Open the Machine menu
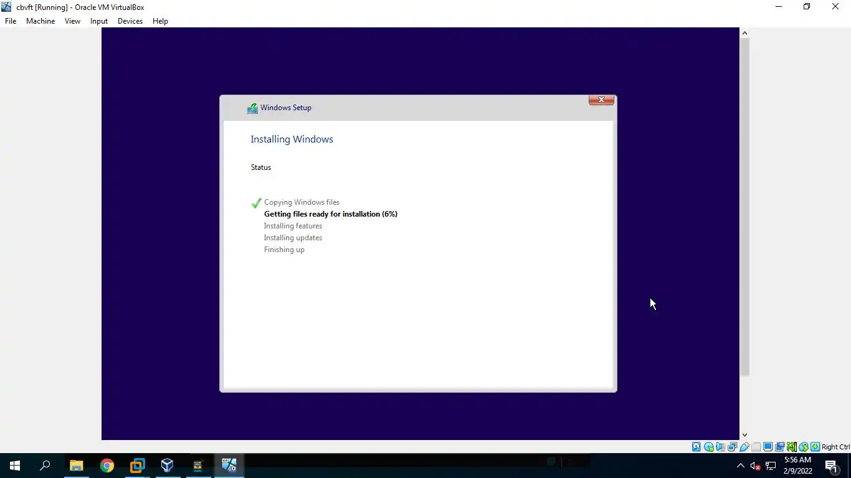 click(40, 21)
